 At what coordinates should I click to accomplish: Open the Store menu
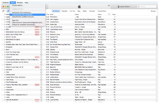(x=13, y=3)
